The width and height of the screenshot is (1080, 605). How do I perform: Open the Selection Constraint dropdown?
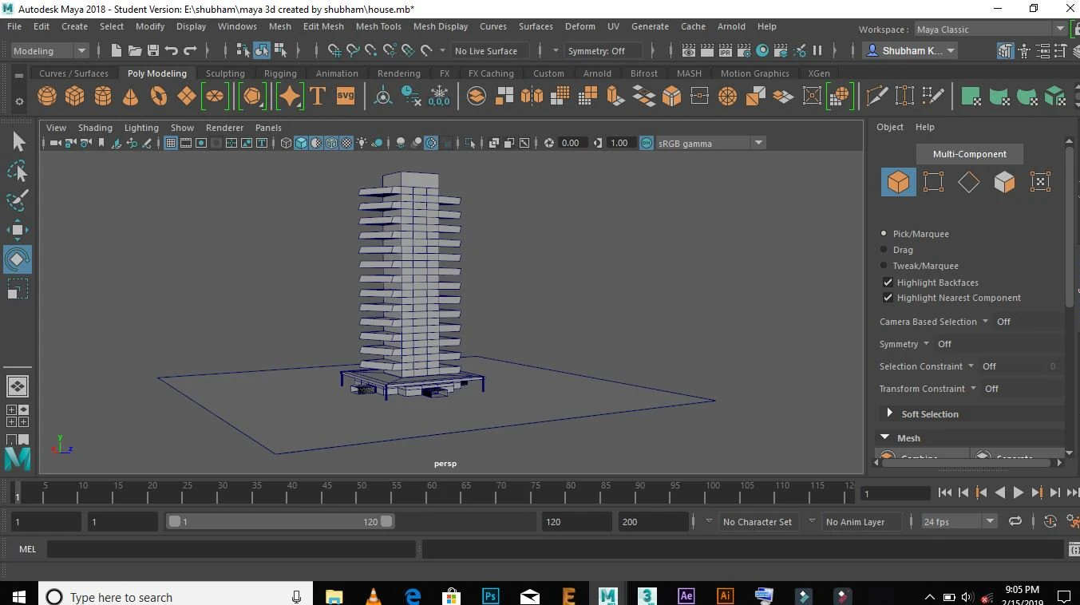(927, 366)
